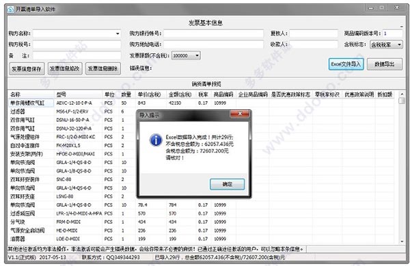Select 分气块 row
The height and width of the screenshot is (266, 410).
(201, 222)
